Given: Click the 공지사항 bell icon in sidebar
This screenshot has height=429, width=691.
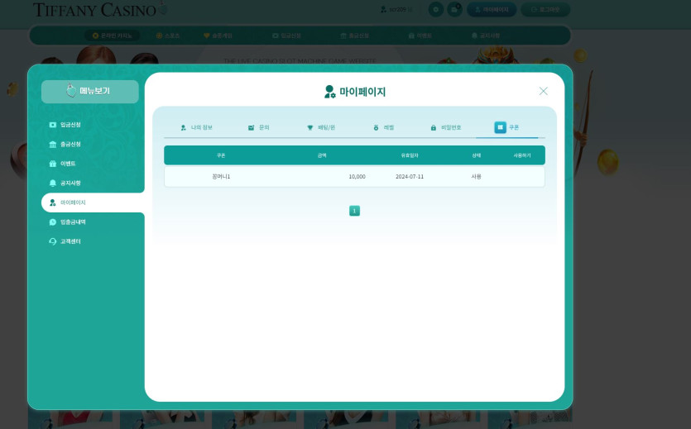Looking at the screenshot, I should click(53, 184).
